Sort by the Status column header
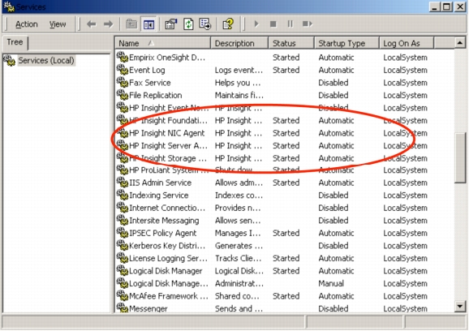The image size is (469, 331). click(x=291, y=43)
